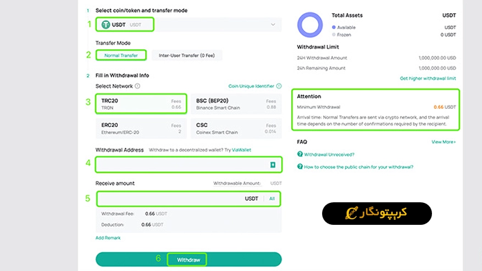Select the CSC Coinex Smart Chain network
482x271 pixels.
pos(236,129)
